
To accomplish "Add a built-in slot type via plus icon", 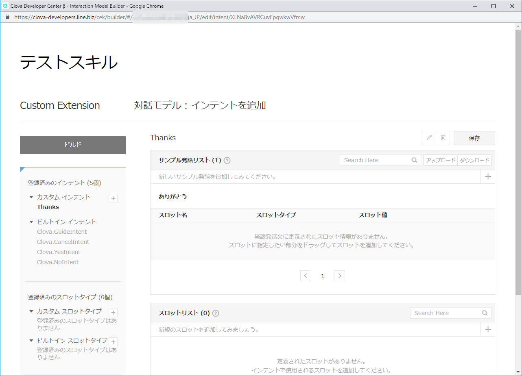I will point(114,341).
